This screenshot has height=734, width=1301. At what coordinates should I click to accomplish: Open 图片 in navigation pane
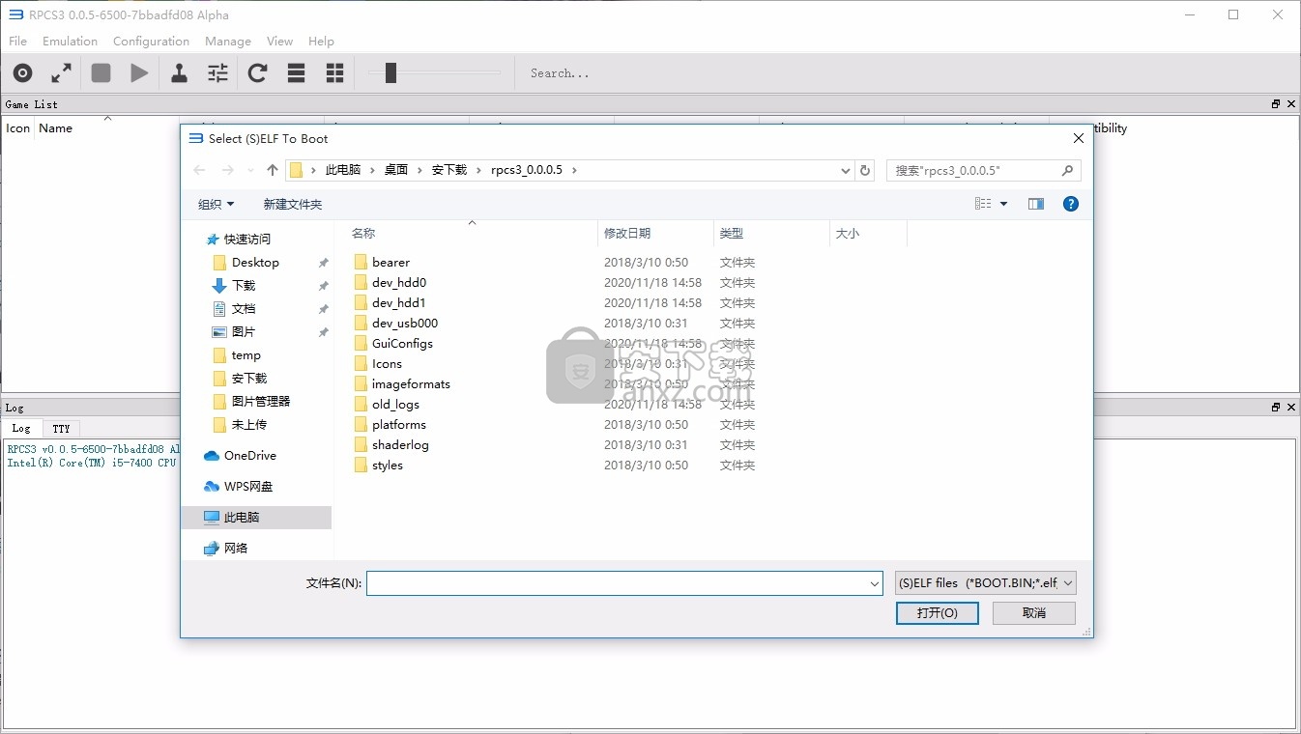click(x=244, y=331)
